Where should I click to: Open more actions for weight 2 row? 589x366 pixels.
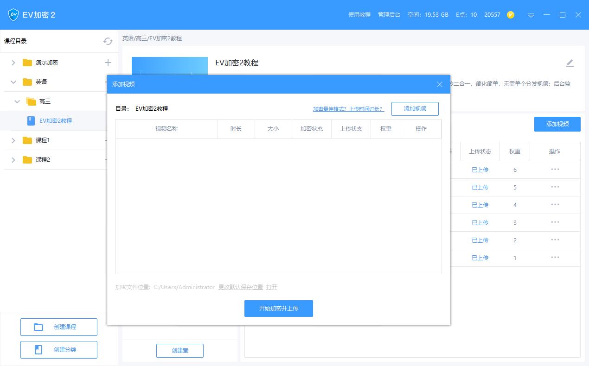click(555, 240)
